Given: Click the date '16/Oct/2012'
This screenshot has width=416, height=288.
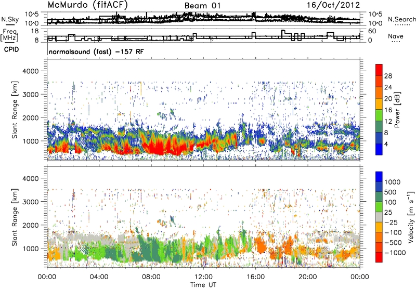Looking at the screenshot, I should click(x=333, y=5).
